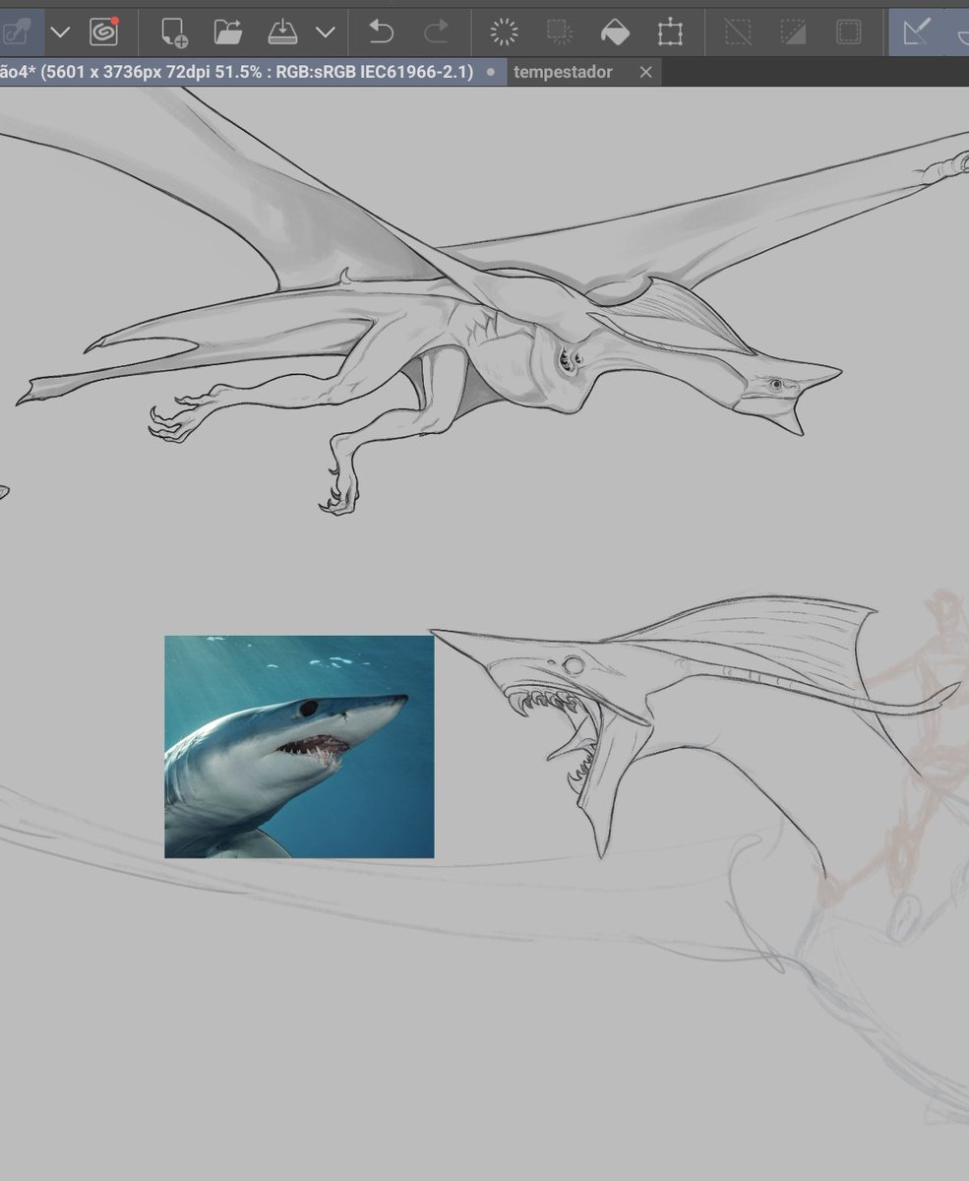Click the shark reference photo on canvas
The height and width of the screenshot is (1181, 969).
[x=299, y=746]
